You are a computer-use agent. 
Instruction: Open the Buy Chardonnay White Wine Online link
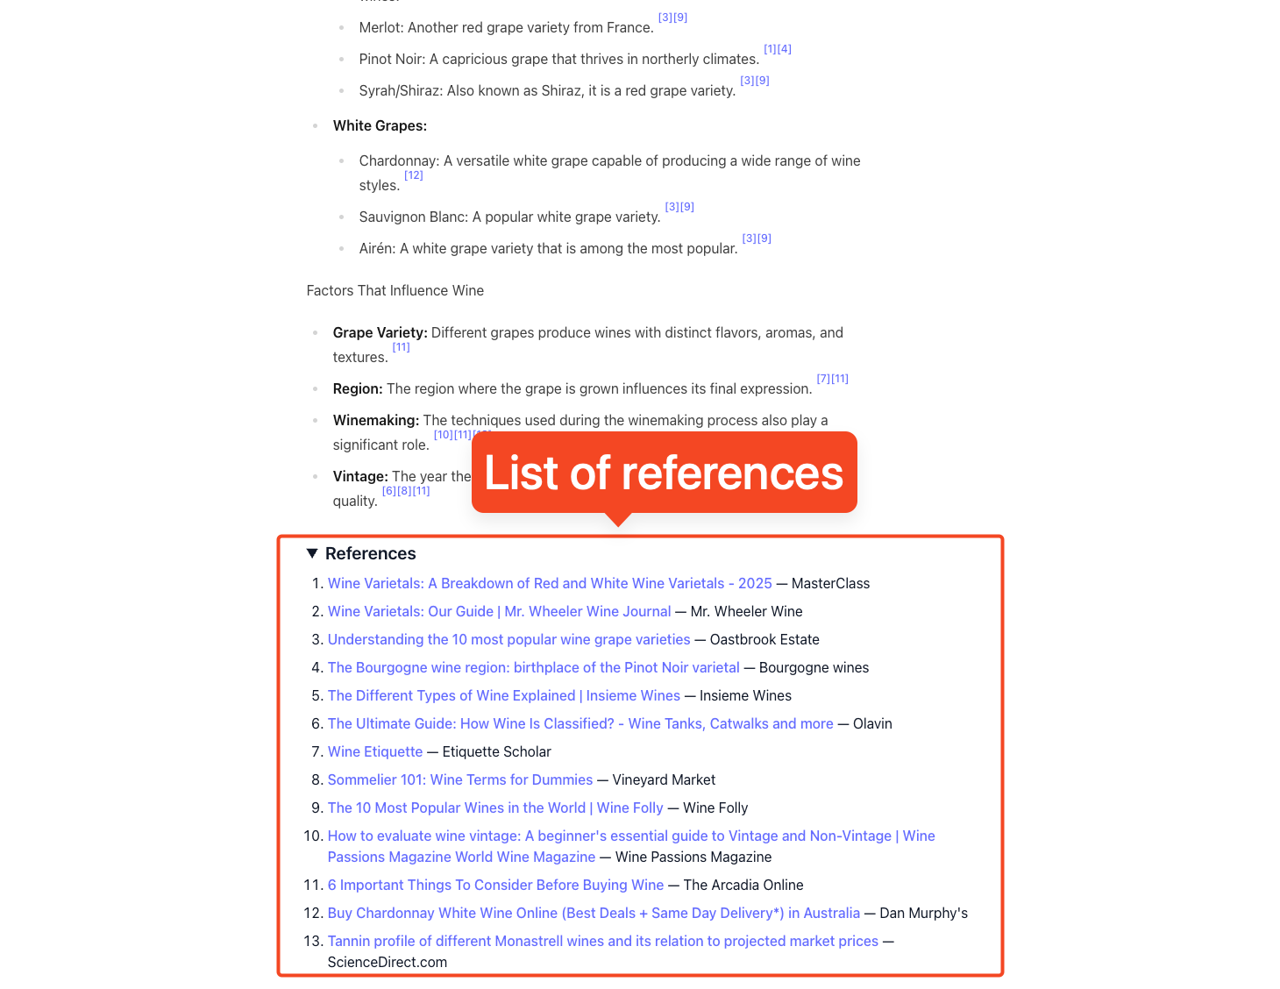(594, 913)
